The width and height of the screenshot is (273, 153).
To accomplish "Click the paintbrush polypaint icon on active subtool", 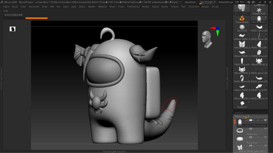I will [262, 120].
